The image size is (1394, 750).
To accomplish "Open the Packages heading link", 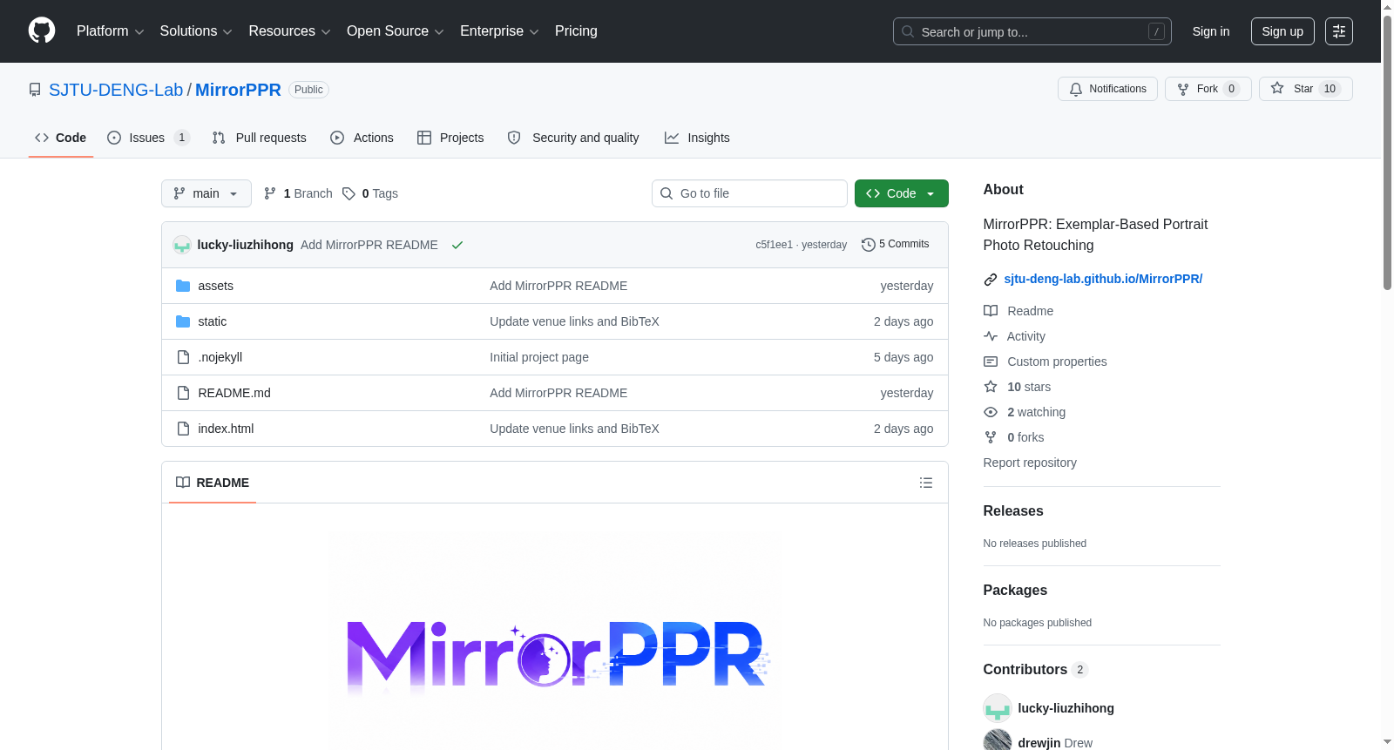I will [x=1015, y=591].
